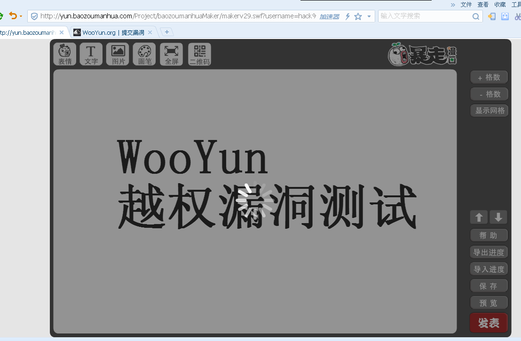Click the scissors screenshot icon
521x341 pixels.
tap(518, 16)
